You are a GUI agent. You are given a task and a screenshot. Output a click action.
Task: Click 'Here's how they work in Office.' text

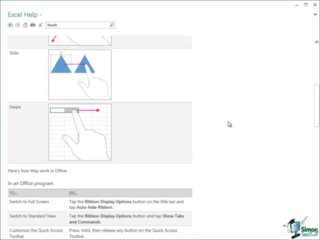[x=37, y=171]
